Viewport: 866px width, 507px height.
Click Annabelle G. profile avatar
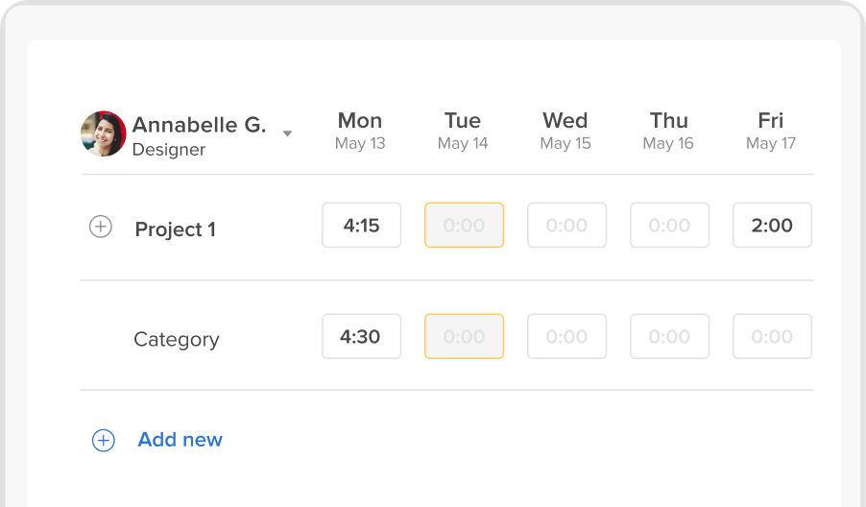pos(104,133)
